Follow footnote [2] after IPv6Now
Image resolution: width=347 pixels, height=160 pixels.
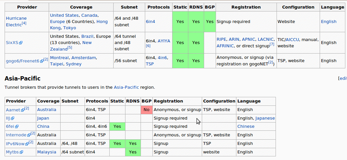coord(31,142)
